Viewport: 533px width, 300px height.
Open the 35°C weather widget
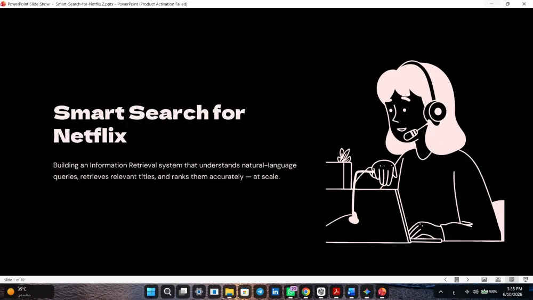[29, 292]
